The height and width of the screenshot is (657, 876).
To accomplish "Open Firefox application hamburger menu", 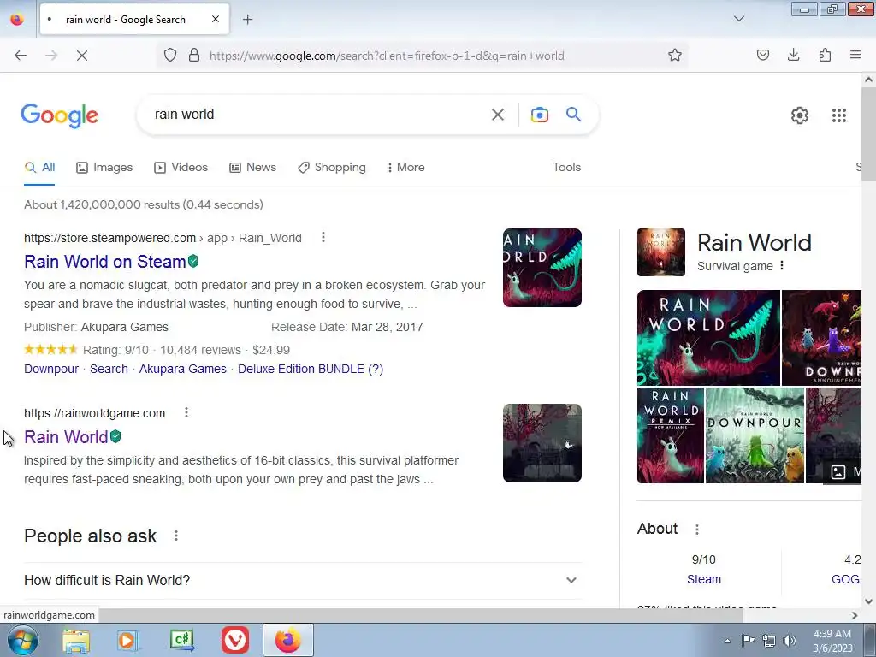I will pos(855,55).
